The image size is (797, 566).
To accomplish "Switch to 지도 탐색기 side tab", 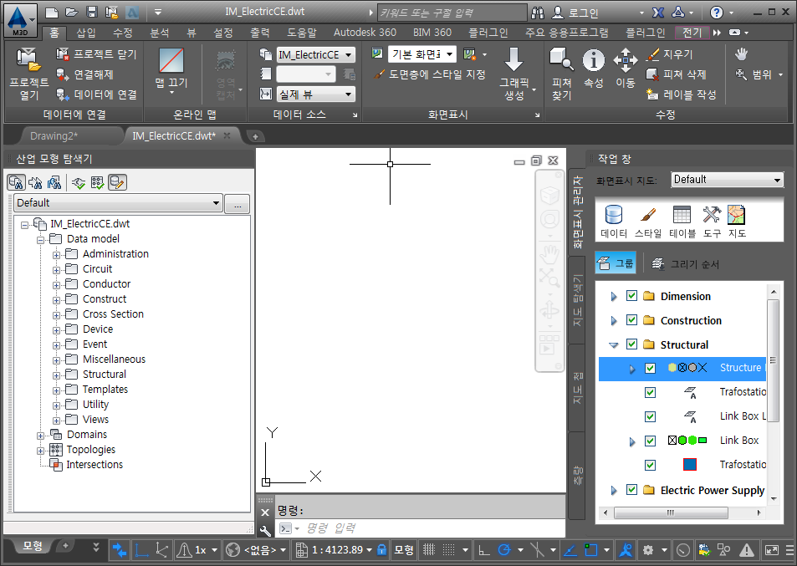I will (x=577, y=301).
